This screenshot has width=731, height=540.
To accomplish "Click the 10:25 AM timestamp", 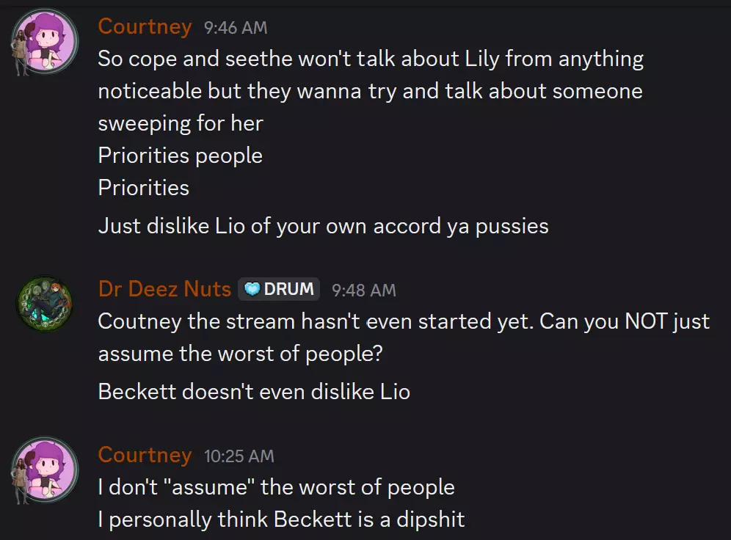I will [x=239, y=456].
